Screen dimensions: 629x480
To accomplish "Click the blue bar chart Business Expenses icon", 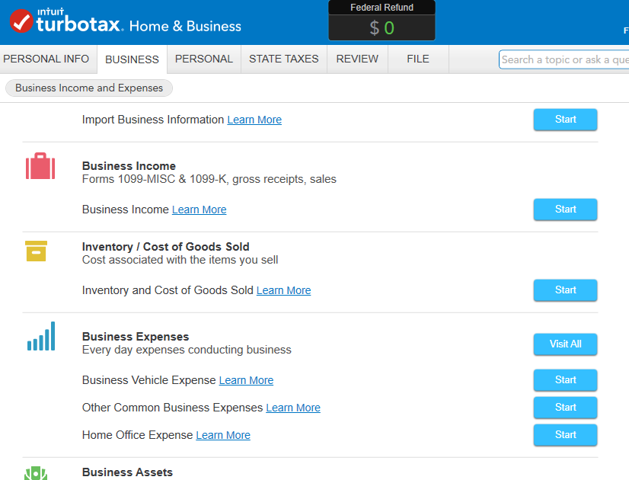I will click(41, 336).
